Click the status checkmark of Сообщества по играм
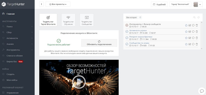This screenshot has width=206, height=95. click(x=127, y=44)
